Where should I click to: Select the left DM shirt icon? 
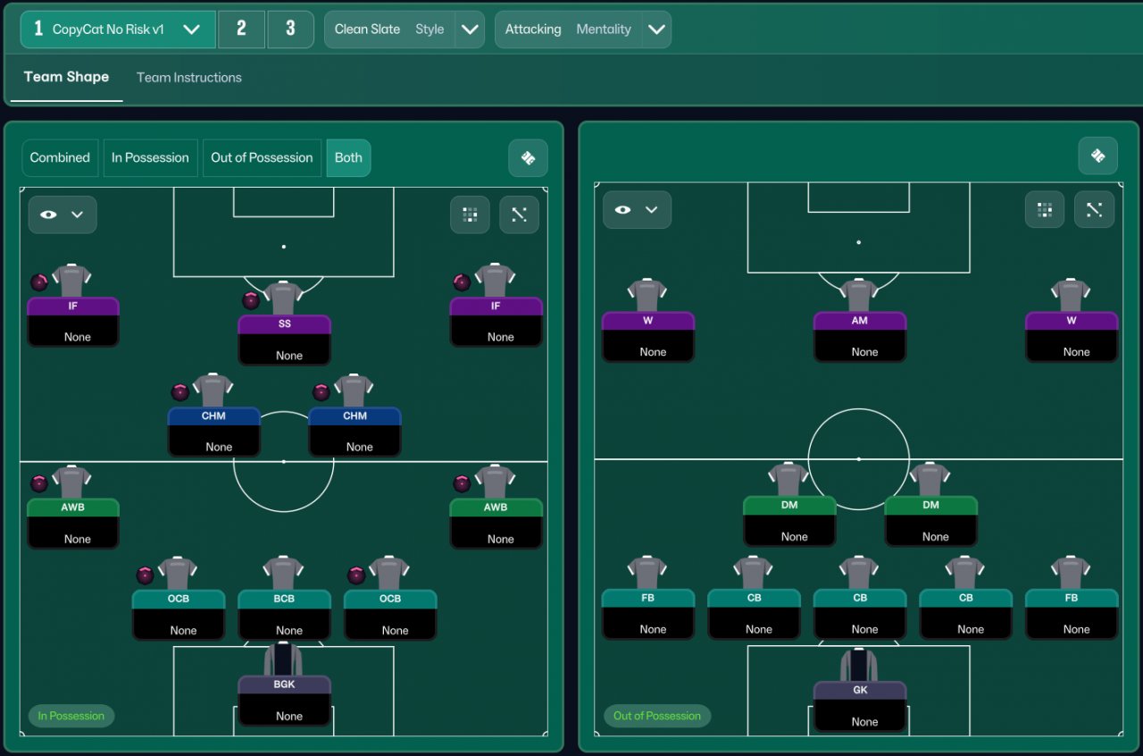788,479
